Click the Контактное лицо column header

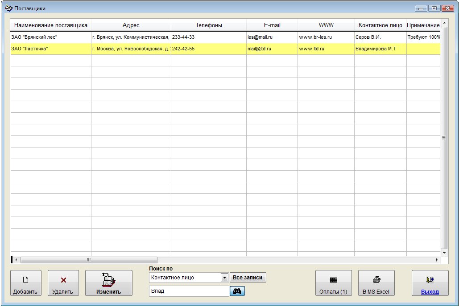pos(380,25)
